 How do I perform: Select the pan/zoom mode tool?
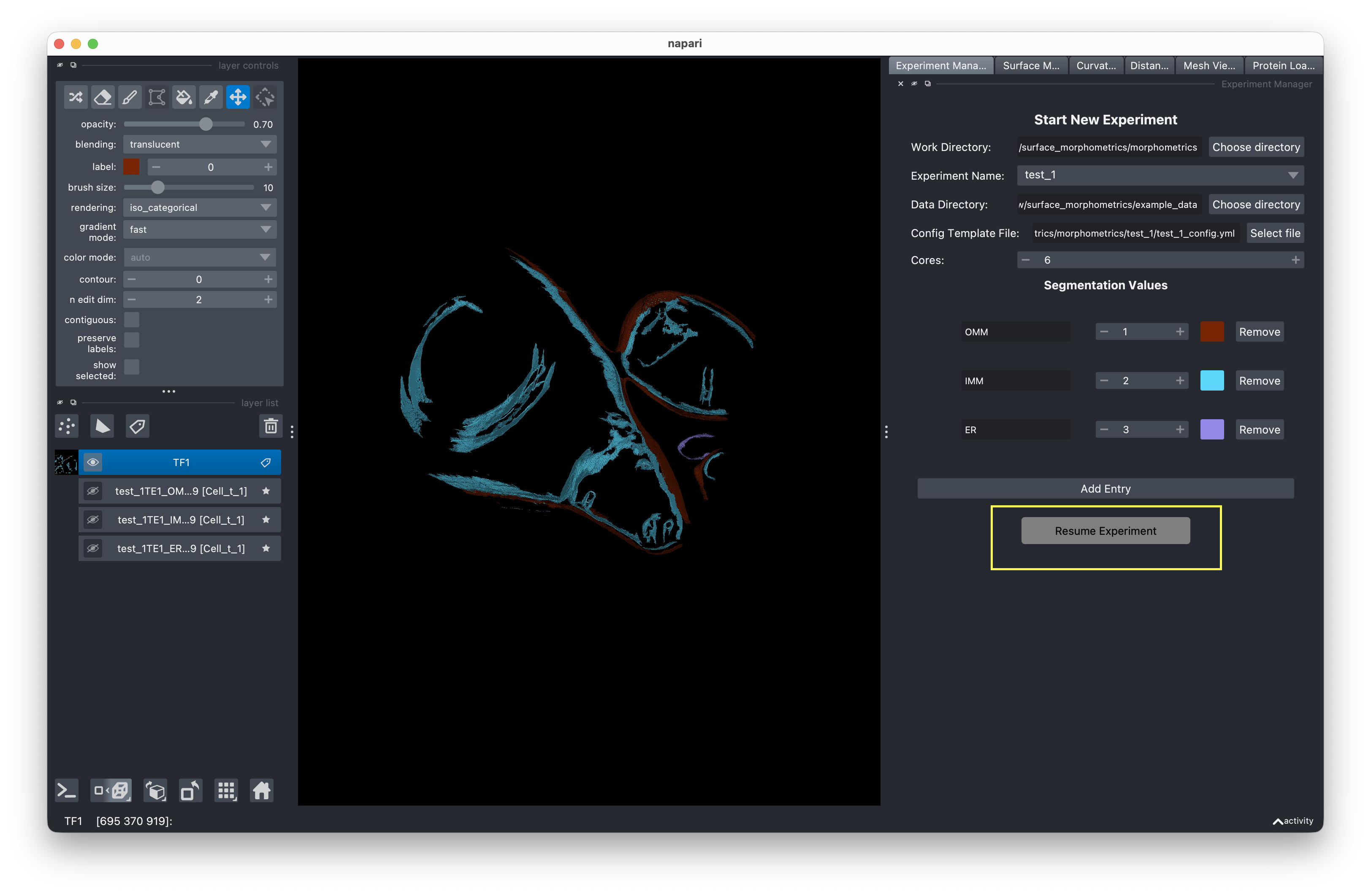pyautogui.click(x=238, y=97)
